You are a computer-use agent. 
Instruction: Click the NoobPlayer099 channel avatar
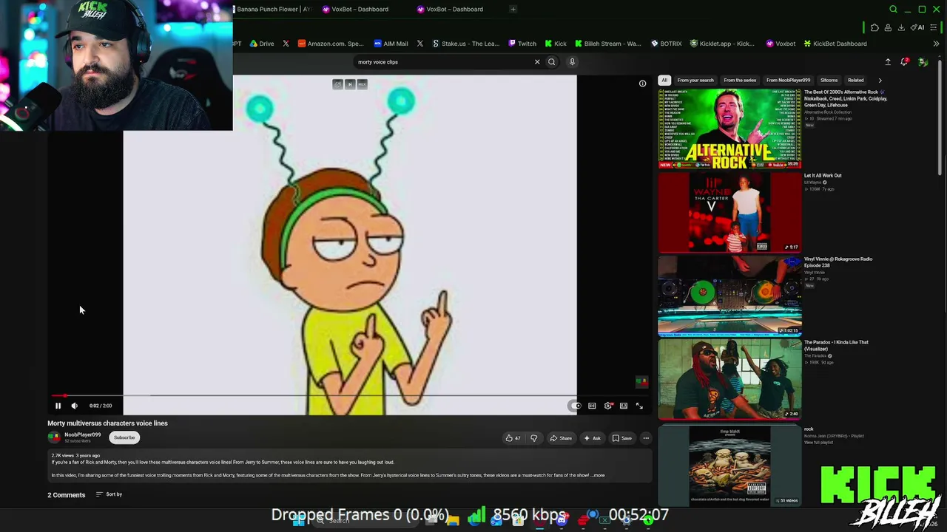(54, 437)
